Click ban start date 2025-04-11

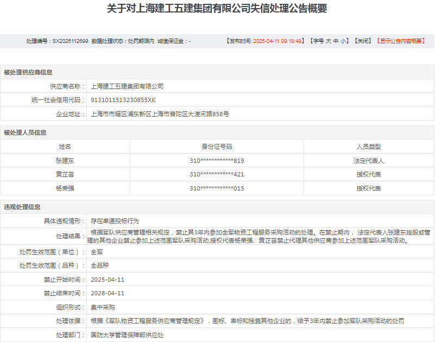click(x=108, y=280)
